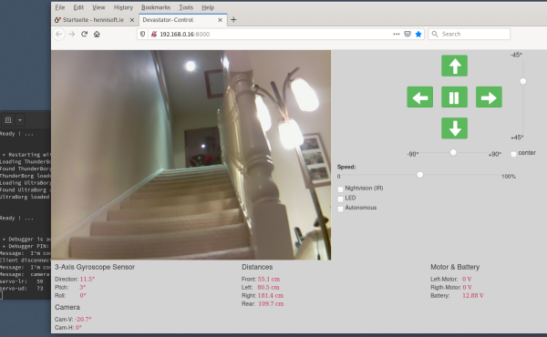Open the Edit menu
Image resolution: width=547 pixels, height=337 pixels.
click(78, 7)
